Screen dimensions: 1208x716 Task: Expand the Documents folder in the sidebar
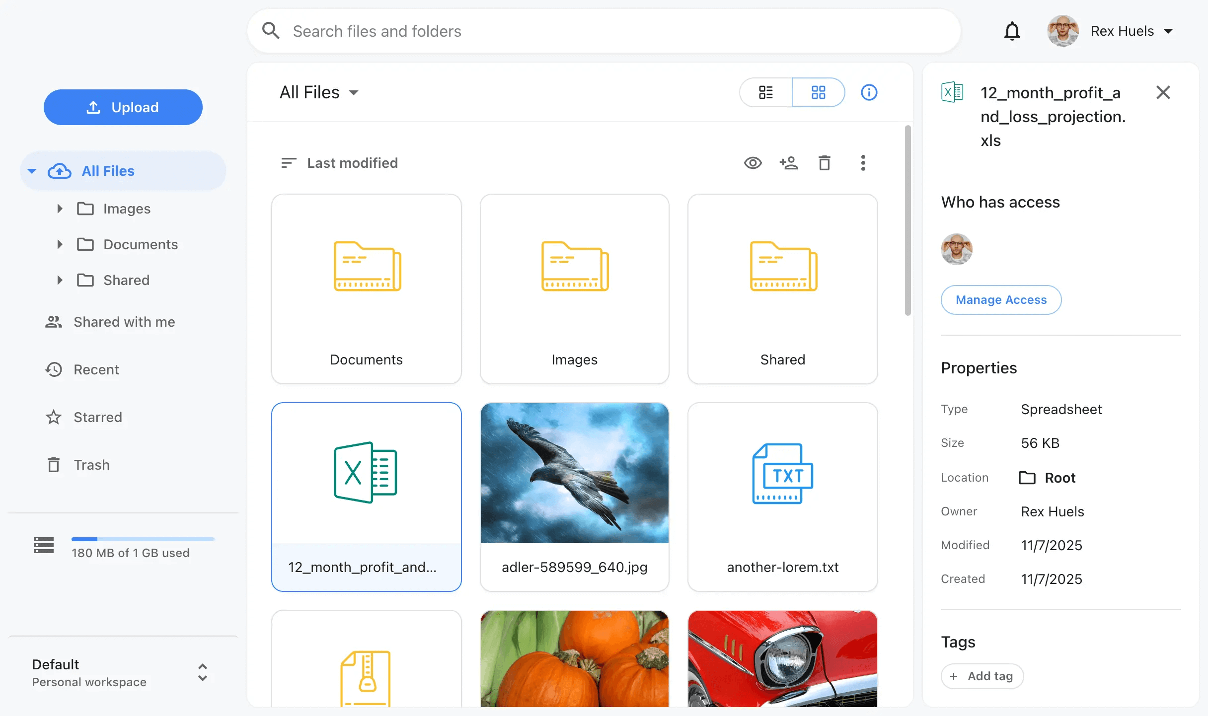[60, 244]
